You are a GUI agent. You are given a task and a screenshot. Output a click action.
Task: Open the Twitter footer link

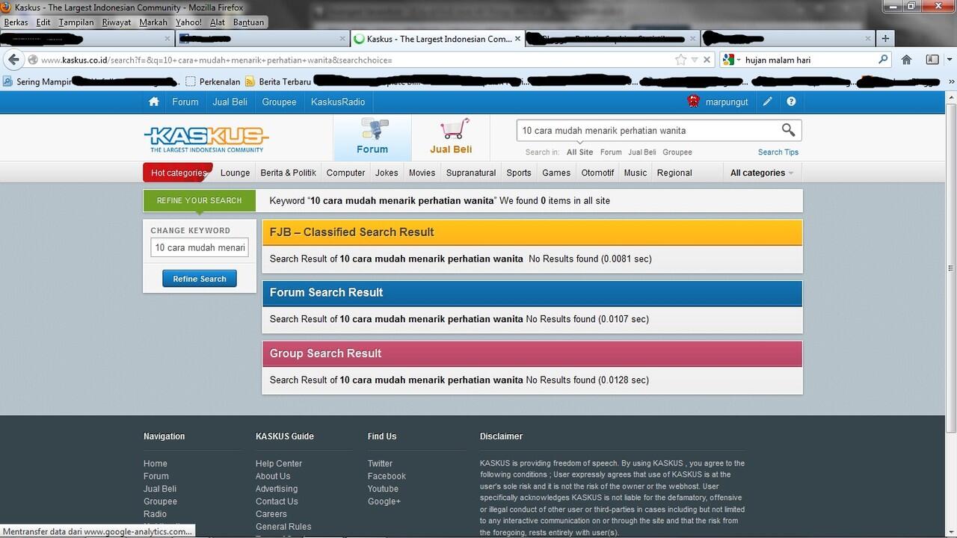point(380,464)
